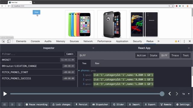193x108 pixels.
Task: Open Redux DevTools Settings
Action: pos(183,104)
